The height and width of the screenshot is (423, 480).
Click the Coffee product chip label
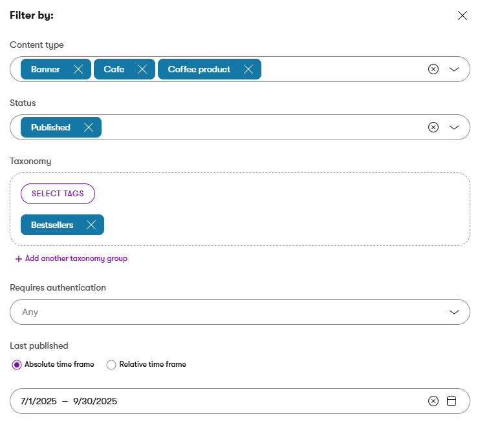click(199, 69)
